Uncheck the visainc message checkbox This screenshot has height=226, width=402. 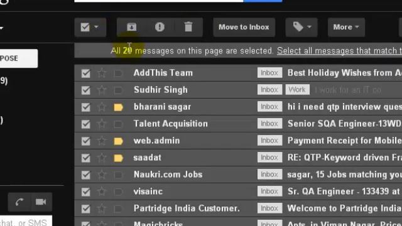pos(86,191)
